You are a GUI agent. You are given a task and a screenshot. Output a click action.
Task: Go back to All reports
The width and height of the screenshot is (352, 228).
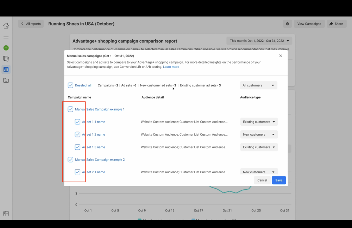click(x=31, y=24)
